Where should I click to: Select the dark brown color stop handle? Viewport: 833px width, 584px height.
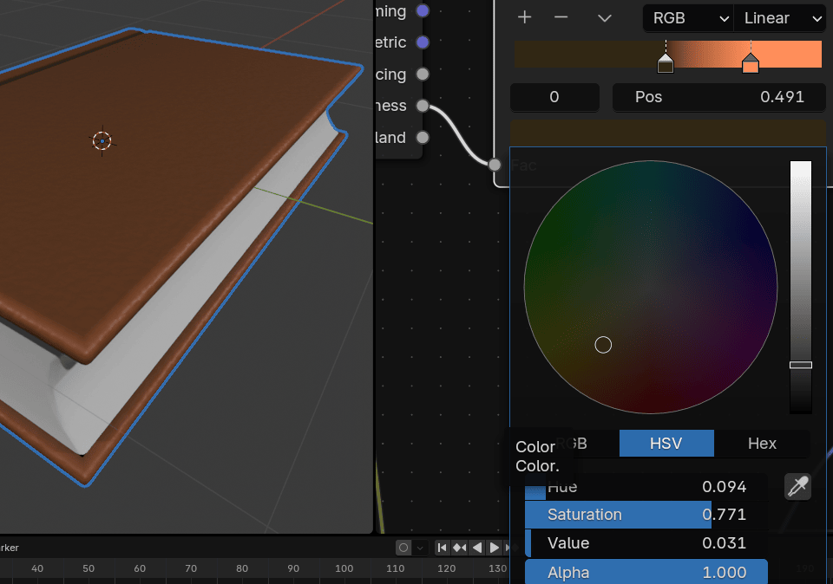666,65
